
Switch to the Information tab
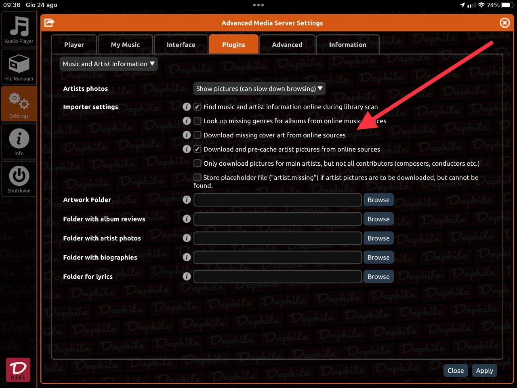348,44
